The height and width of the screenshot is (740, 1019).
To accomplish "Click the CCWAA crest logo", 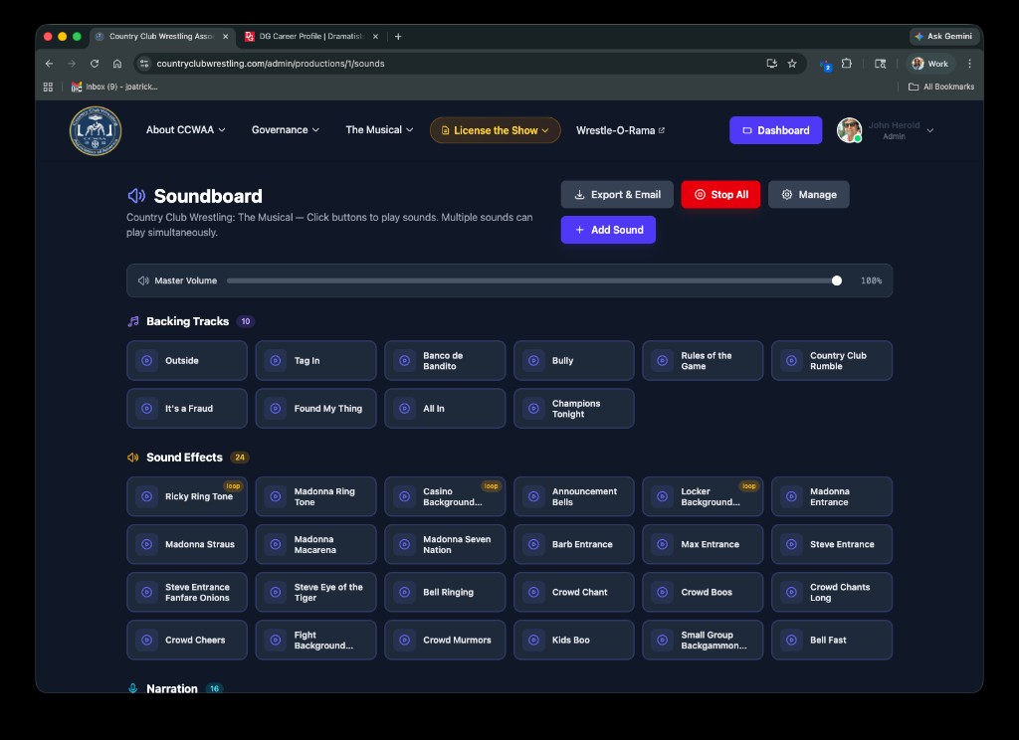I will 96,130.
